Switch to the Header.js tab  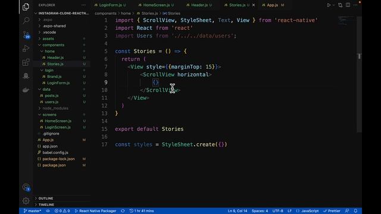point(199,5)
